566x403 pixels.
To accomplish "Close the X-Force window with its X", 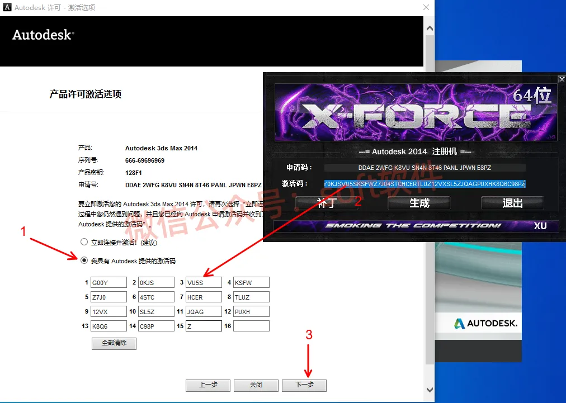I will coord(562,79).
